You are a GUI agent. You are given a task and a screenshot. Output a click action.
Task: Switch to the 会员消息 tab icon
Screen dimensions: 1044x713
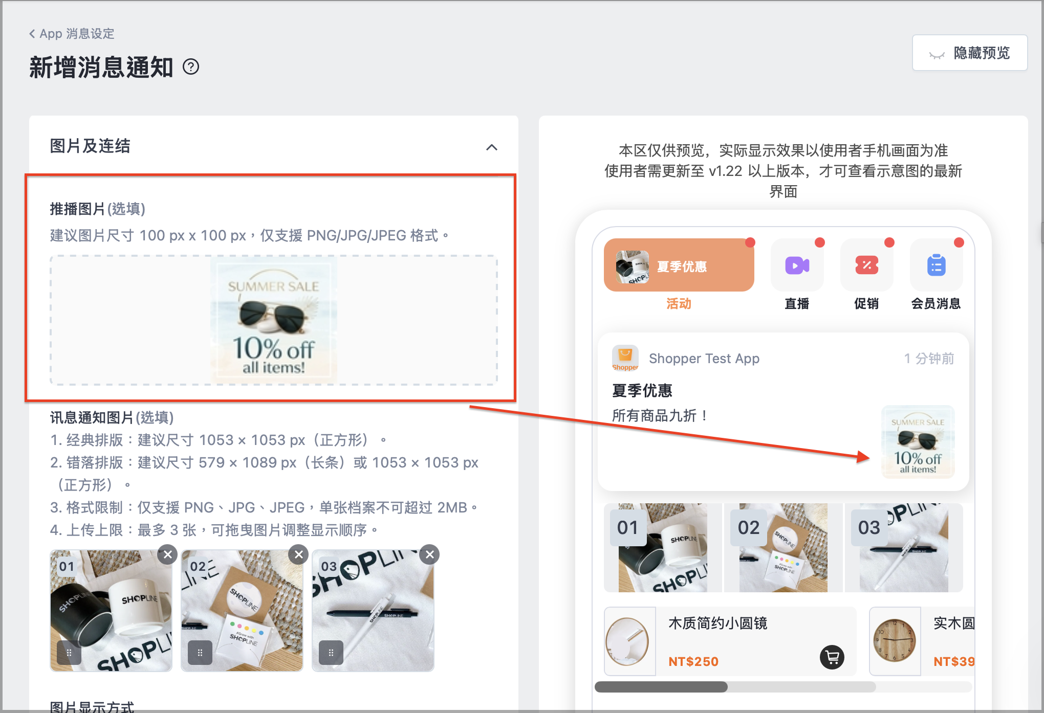pos(936,265)
